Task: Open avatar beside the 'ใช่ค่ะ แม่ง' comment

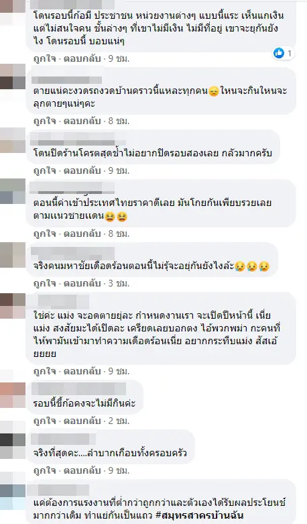Action: point(13,306)
